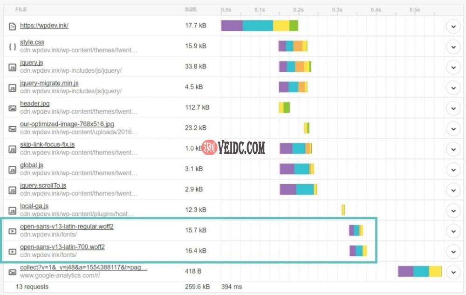This screenshot has width=466, height=295.
Task: Expand the google-analytics collect request details
Action: 453,272
